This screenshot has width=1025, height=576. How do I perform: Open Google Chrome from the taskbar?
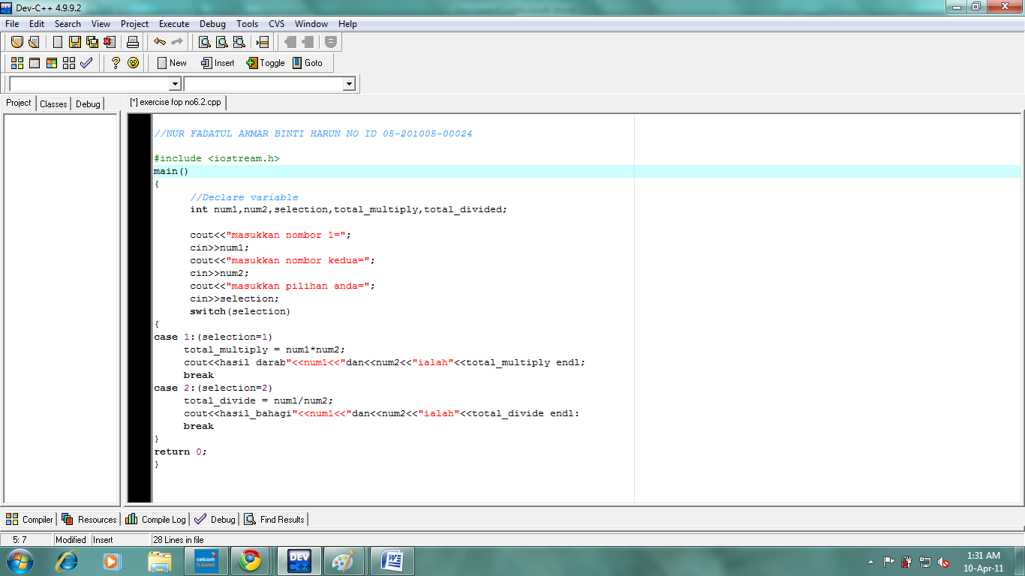point(250,561)
